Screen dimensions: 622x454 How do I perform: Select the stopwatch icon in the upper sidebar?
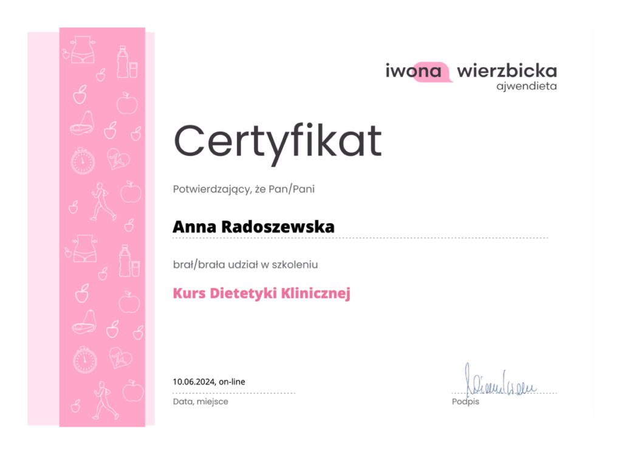(83, 160)
